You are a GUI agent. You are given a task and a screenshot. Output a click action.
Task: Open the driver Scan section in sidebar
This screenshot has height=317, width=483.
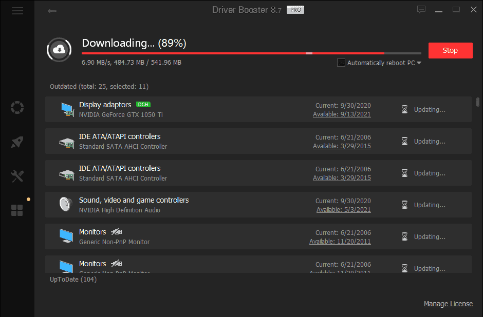17,108
